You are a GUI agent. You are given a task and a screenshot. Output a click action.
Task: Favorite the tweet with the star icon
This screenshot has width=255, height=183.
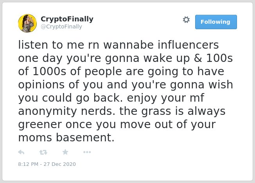[65, 152]
